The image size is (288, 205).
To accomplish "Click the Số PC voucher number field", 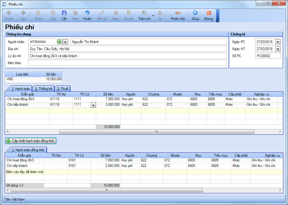I will [x=268, y=56].
